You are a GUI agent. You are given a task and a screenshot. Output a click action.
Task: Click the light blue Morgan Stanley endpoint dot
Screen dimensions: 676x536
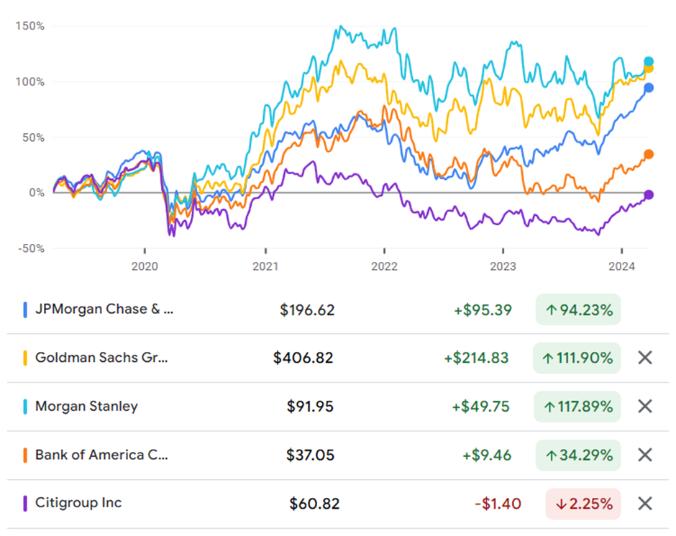[649, 61]
